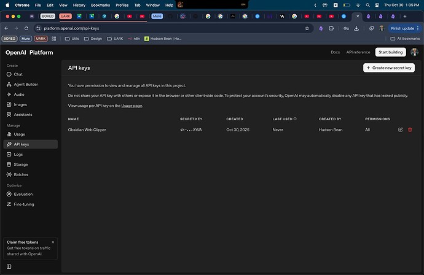Switch to the UARK tab group

point(65,16)
